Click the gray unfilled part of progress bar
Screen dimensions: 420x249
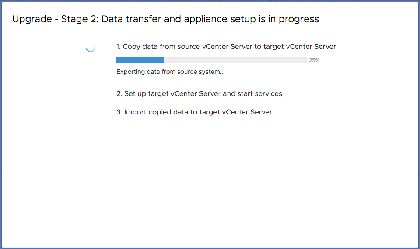tap(235, 60)
